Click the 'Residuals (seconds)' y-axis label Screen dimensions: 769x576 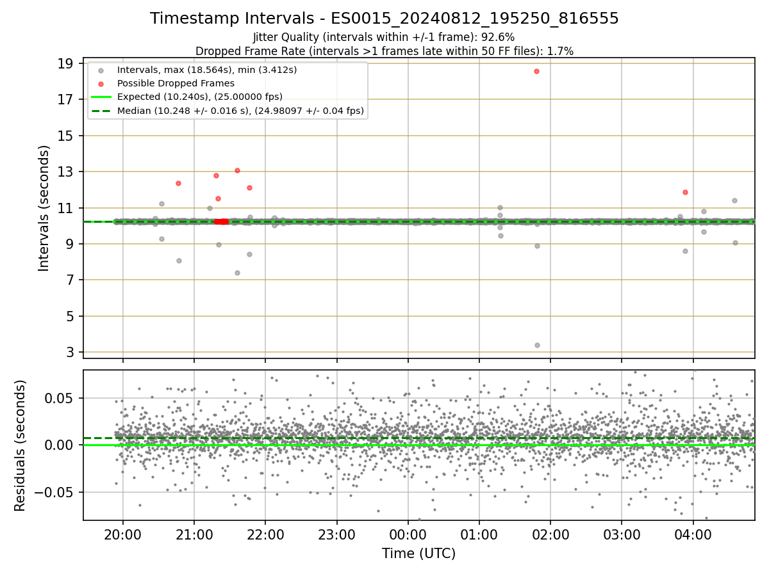click(21, 445)
